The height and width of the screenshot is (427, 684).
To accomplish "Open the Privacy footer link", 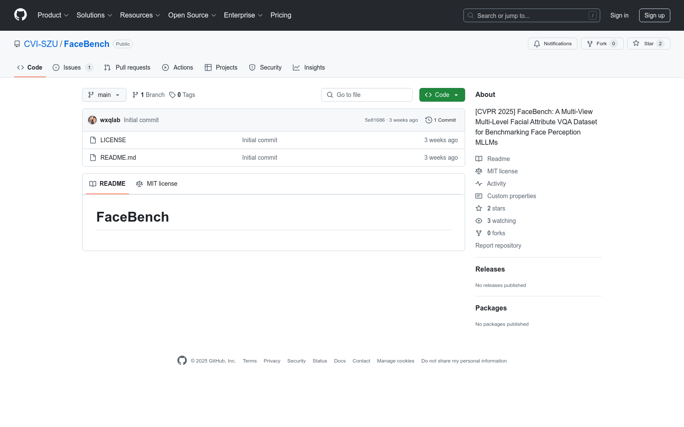I will coord(272,361).
